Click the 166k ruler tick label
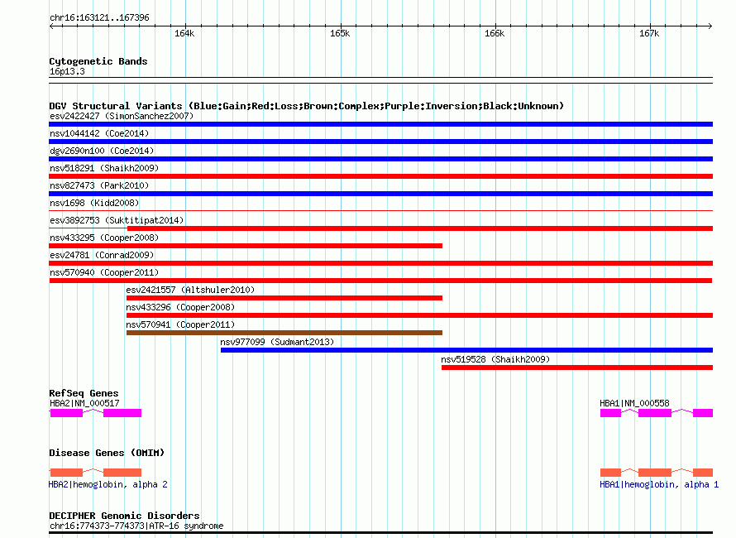Viewport: 736px width, 538px height. pos(495,33)
